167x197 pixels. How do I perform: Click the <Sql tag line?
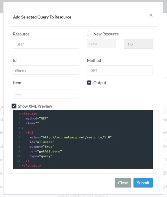[30, 132]
